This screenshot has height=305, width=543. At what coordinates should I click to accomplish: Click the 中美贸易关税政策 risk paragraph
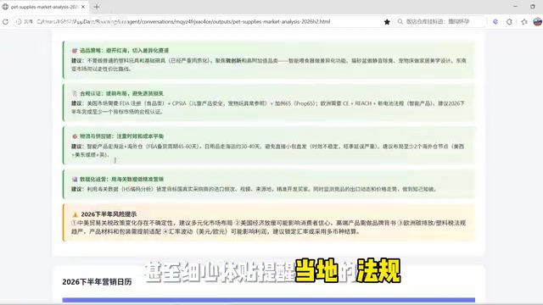pyautogui.click(x=269, y=227)
